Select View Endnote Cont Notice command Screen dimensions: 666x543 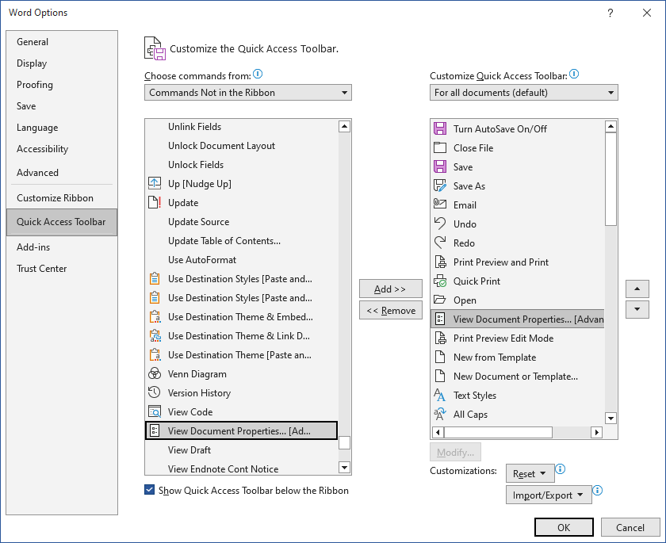coord(241,468)
